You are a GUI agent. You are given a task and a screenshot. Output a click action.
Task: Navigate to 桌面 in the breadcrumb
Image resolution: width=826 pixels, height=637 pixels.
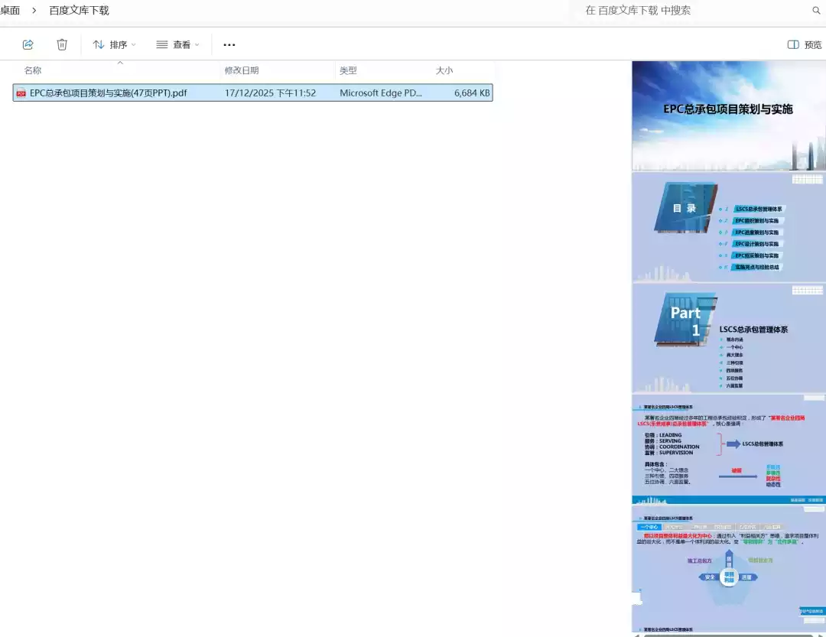pos(10,10)
